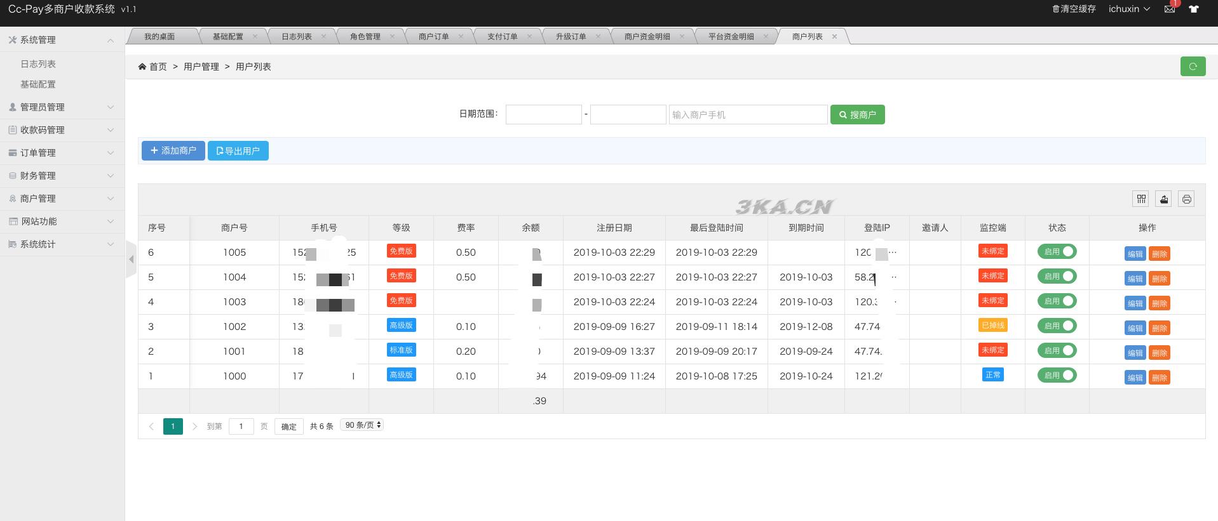Expand the 系统统计 sidebar menu
1218x521 pixels.
(62, 244)
